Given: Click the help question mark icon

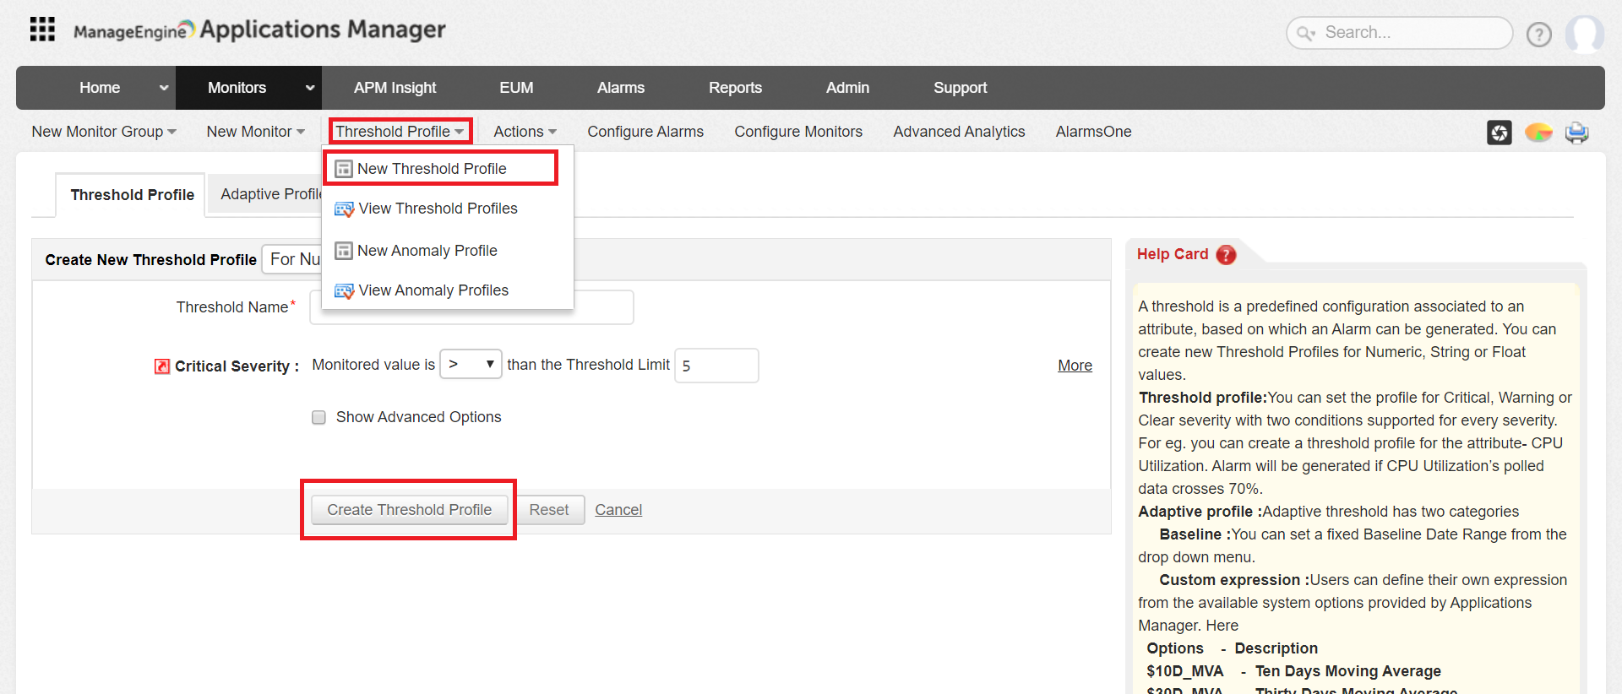Looking at the screenshot, I should (1538, 35).
